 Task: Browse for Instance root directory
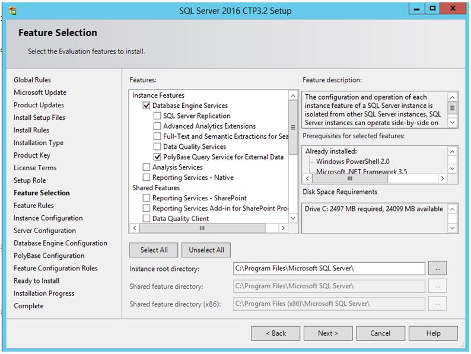coord(438,269)
